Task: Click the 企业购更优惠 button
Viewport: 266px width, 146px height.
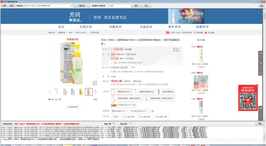Action: pos(73,107)
